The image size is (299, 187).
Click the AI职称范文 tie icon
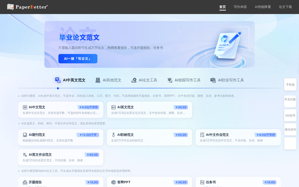click(x=113, y=135)
